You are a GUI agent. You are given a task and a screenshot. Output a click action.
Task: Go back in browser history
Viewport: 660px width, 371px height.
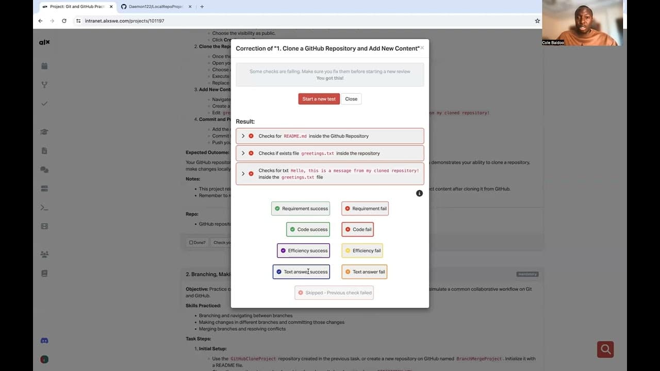(40, 21)
